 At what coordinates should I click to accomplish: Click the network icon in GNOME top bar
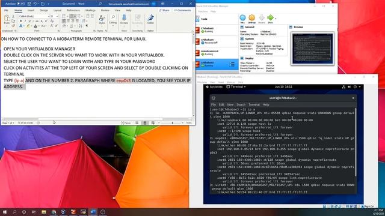pos(343,86)
